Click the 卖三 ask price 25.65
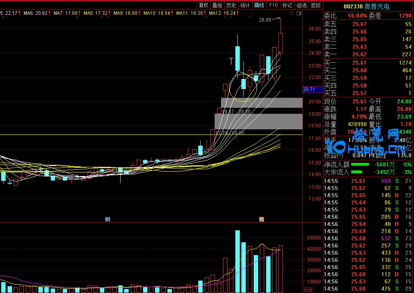Viewport: 414px width, 293px height. click(359, 39)
